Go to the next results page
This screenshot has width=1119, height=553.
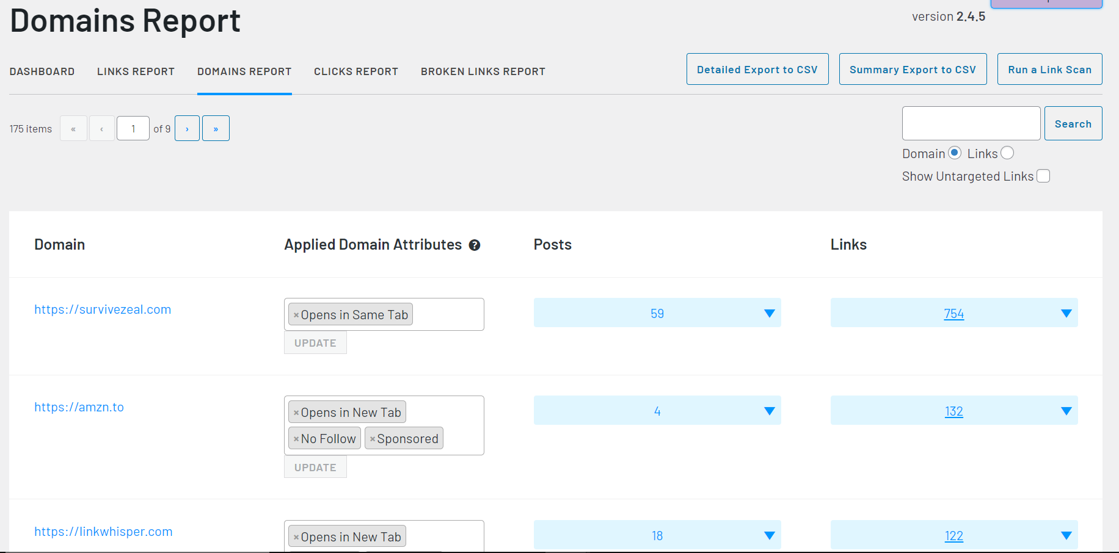click(x=187, y=128)
